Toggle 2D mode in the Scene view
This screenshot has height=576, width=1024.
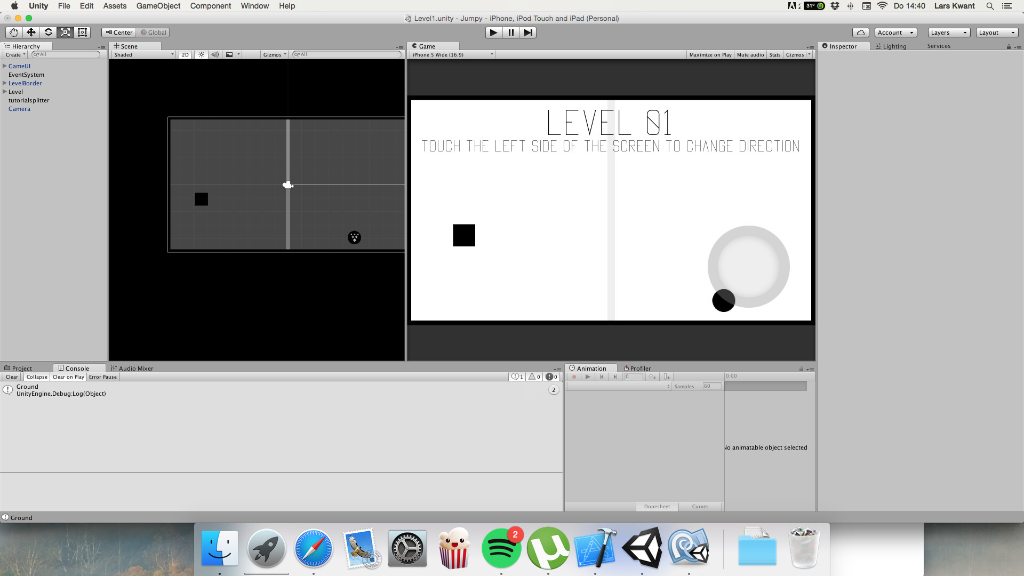(185, 54)
